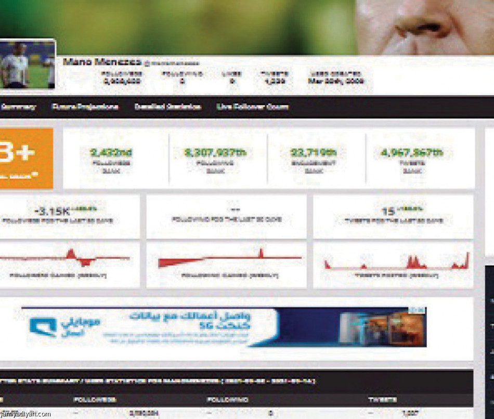The width and height of the screenshot is (494, 419).
Task: Open the Future Projections tab
Action: point(85,107)
